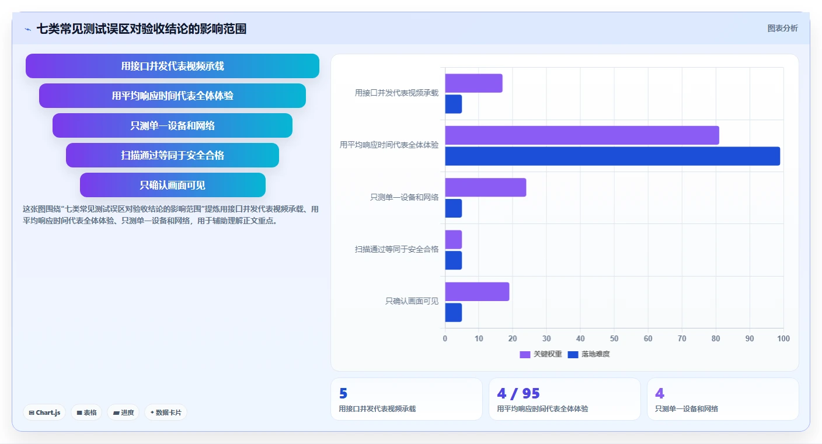Screen dimensions: 822x444
Task: Click the y-axis label 用平均响应时间代表全体体验
Action: pos(389,145)
